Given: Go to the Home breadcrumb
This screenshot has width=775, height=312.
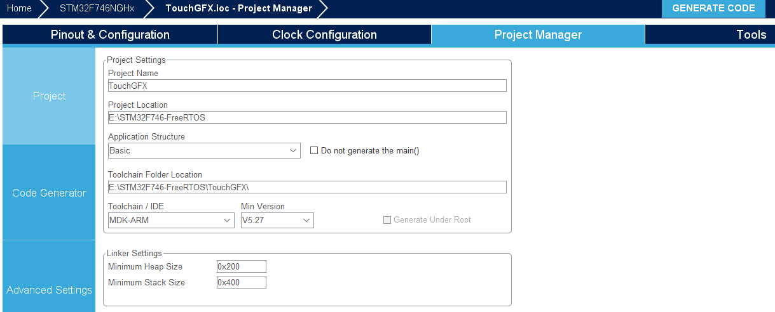Looking at the screenshot, I should 19,8.
